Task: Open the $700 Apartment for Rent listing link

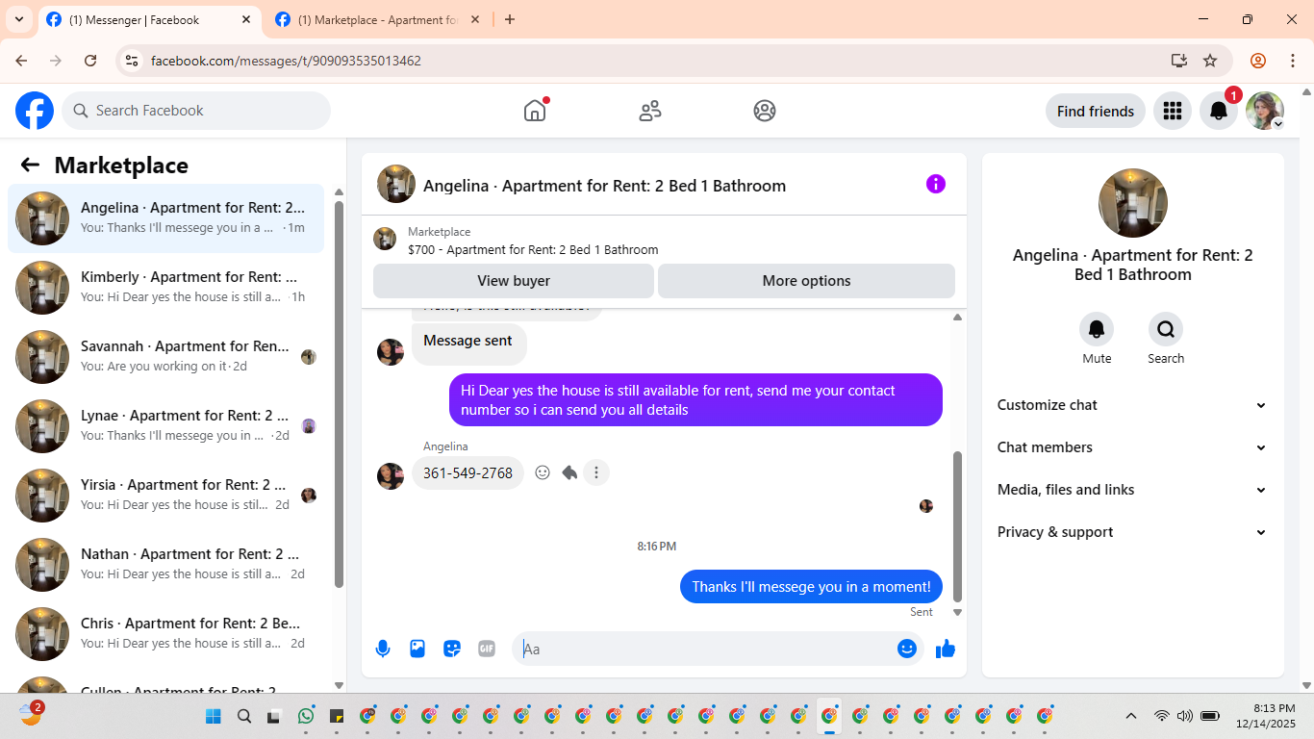Action: point(533,249)
